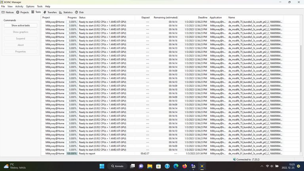
Task: Click the Show active tasks button
Action: click(21, 25)
